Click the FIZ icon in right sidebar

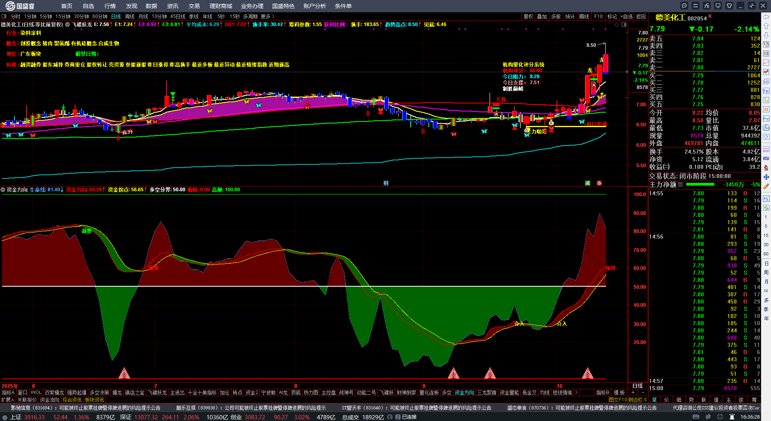pyautogui.click(x=766, y=119)
